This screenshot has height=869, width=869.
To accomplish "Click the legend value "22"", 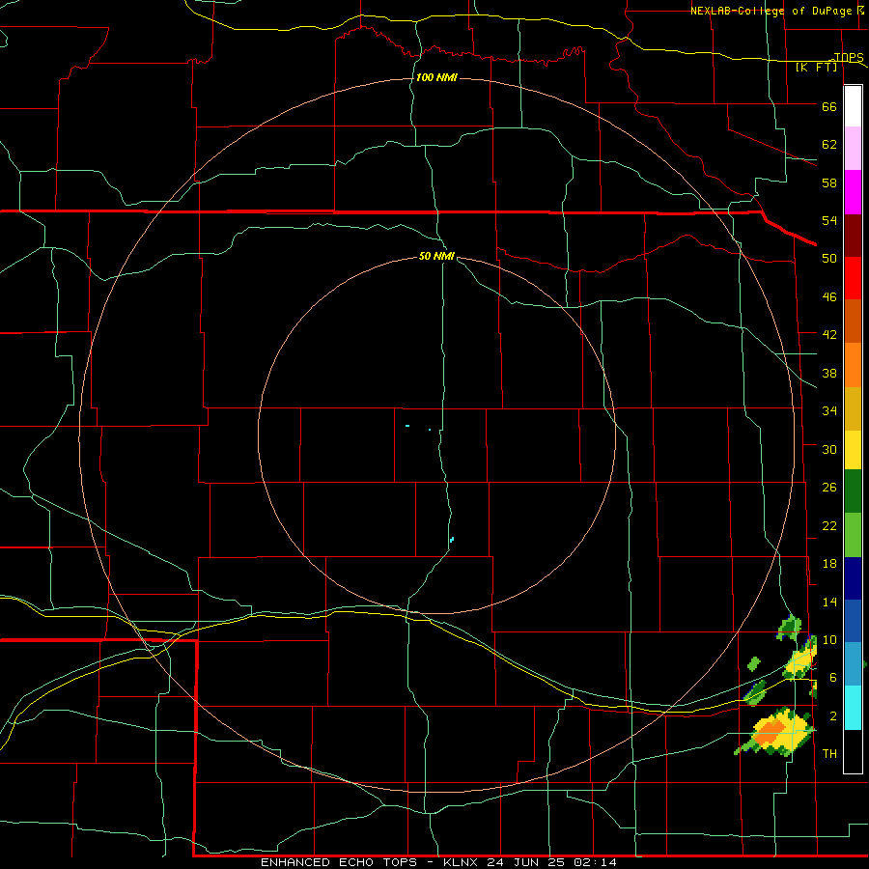I will pos(829,525).
